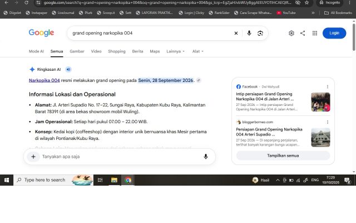Screen dimensions: 356x223
Task: Open Chrome's three-dot menu
Action: (350, 2)
